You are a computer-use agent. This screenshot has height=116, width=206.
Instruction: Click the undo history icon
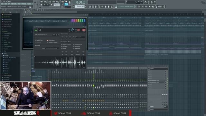(x=145, y=2)
